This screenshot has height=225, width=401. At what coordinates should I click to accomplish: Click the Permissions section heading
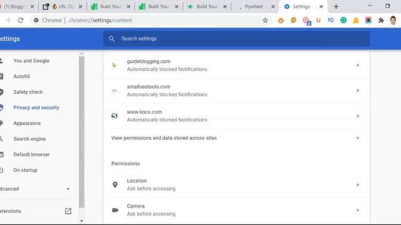point(125,164)
